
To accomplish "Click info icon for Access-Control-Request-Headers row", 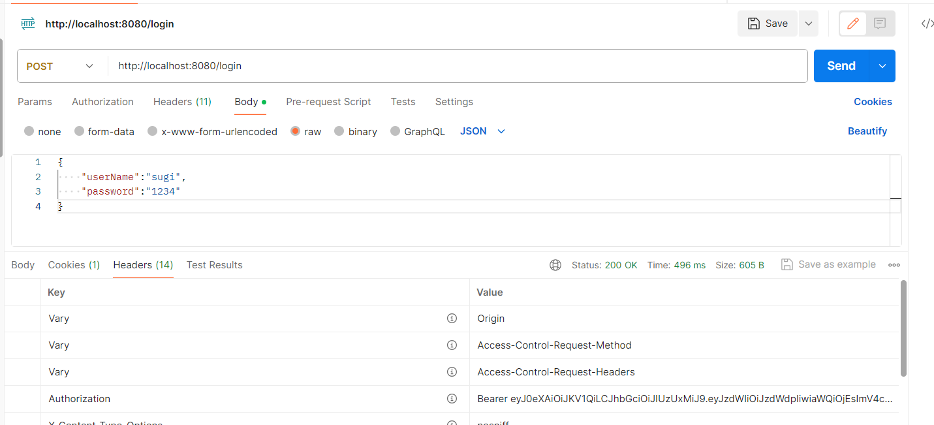I will (452, 372).
